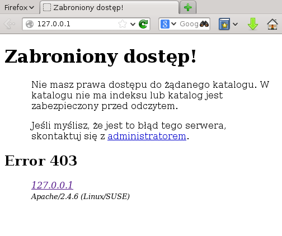Open the URL history dropdown arrow

pos(133,24)
